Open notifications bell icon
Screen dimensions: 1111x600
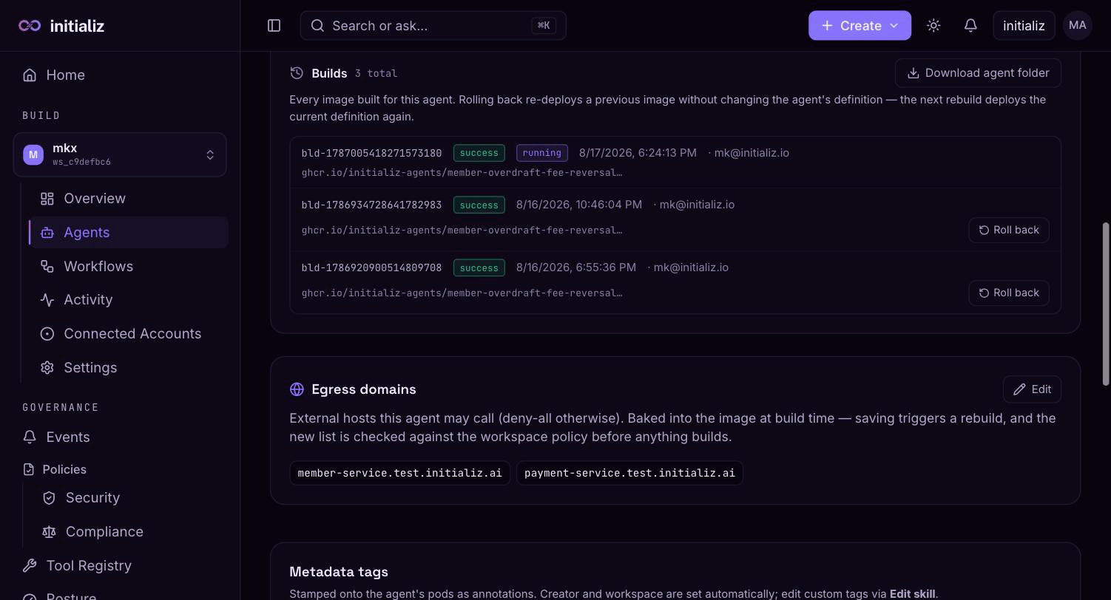pos(970,26)
